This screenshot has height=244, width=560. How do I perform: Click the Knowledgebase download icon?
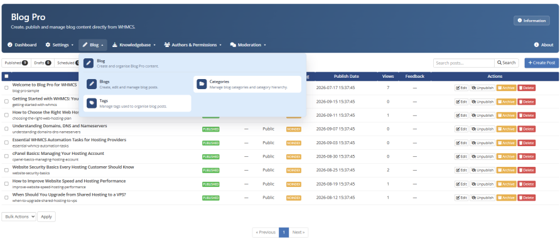(x=115, y=45)
